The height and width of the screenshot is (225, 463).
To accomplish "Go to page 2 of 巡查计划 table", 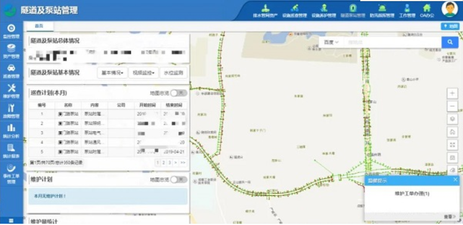I will (x=163, y=163).
